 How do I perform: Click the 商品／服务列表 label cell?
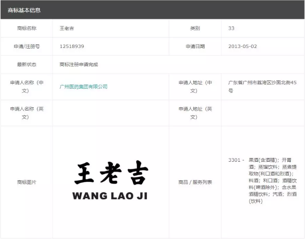click(195, 182)
